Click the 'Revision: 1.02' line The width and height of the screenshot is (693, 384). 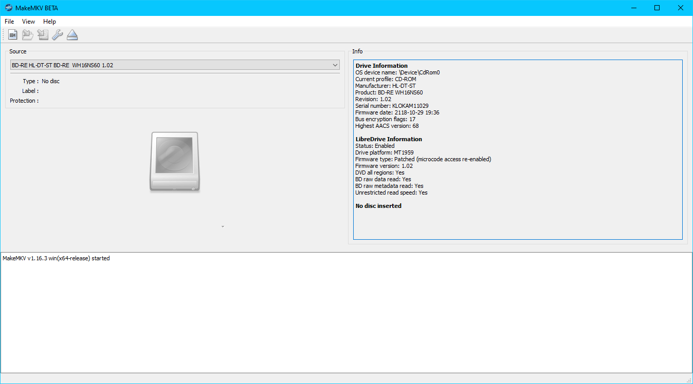coord(373,99)
